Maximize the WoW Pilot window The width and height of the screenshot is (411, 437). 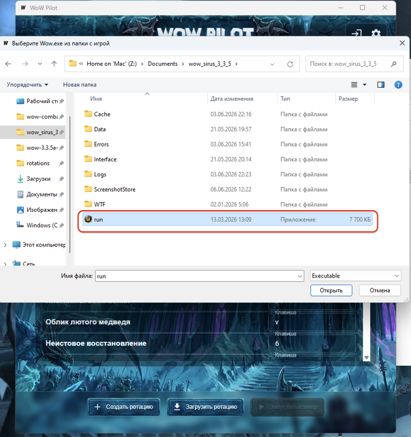pyautogui.click(x=362, y=8)
